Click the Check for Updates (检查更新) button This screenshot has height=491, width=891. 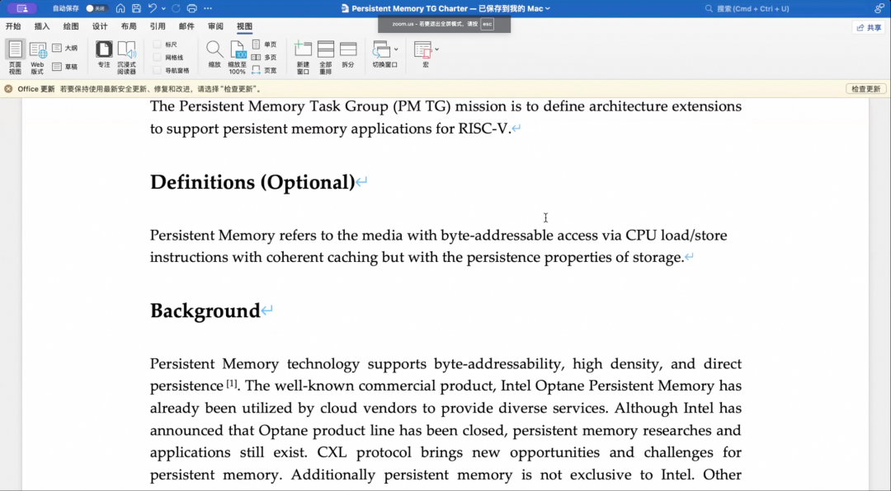pyautogui.click(x=865, y=89)
